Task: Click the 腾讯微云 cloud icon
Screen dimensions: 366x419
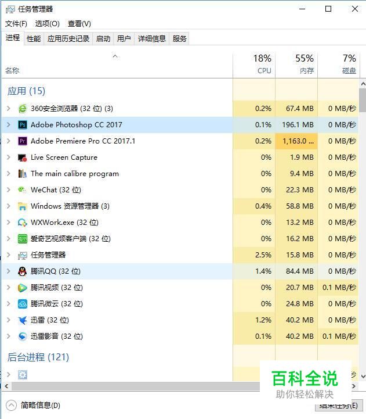Action: (x=23, y=304)
